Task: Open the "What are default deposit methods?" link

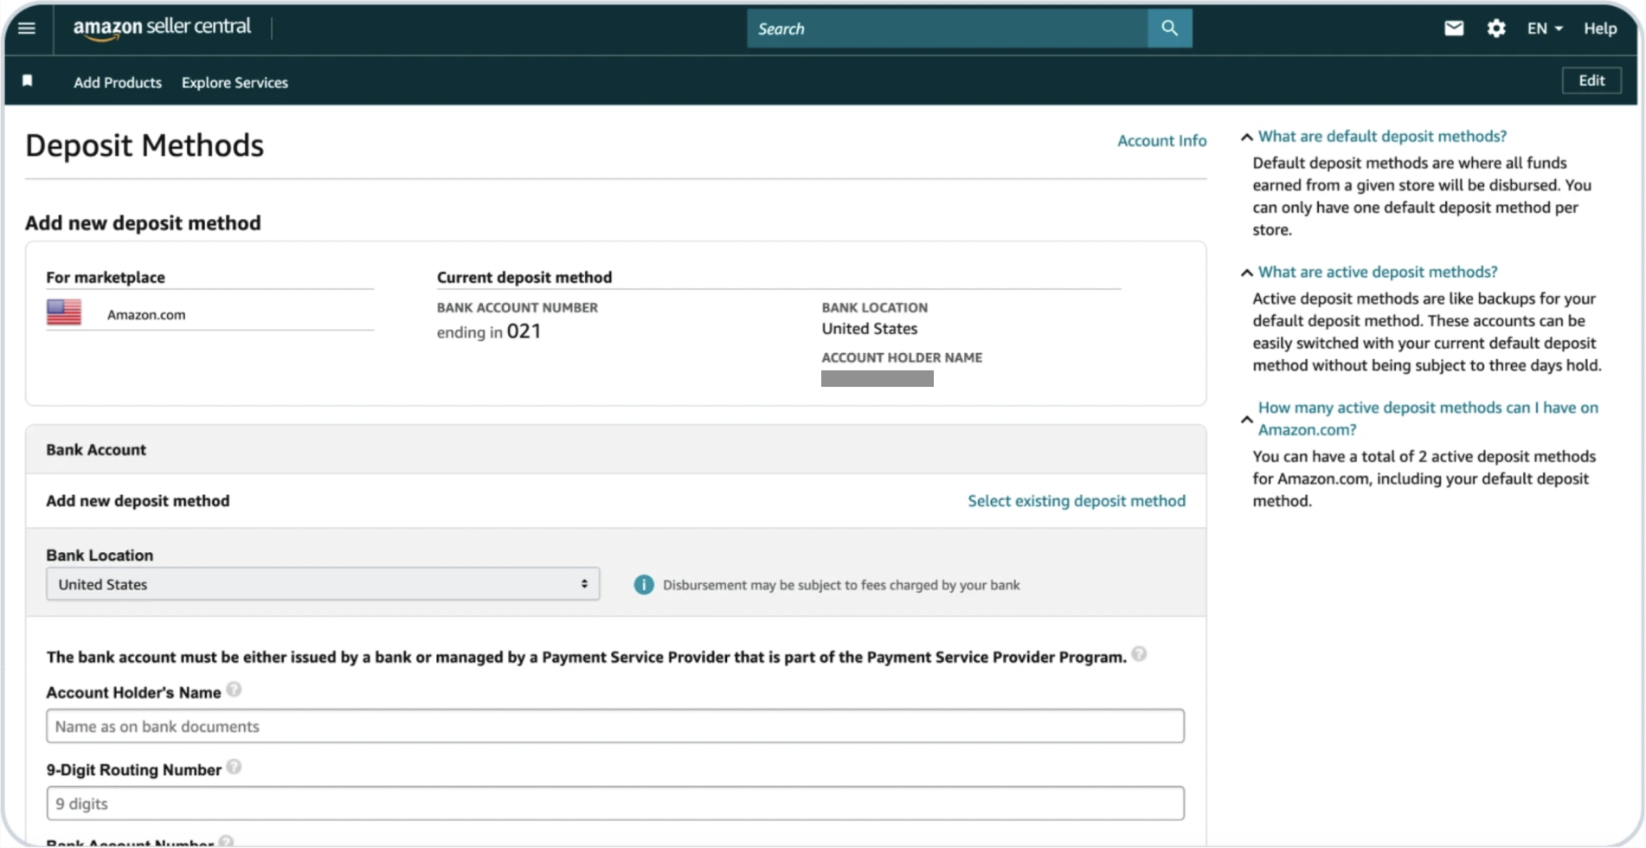Action: [1382, 136]
